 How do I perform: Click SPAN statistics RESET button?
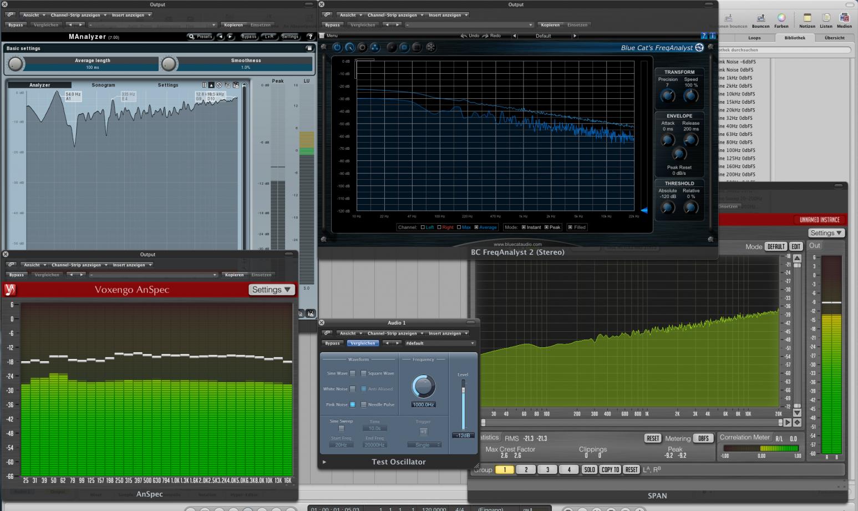click(x=653, y=438)
